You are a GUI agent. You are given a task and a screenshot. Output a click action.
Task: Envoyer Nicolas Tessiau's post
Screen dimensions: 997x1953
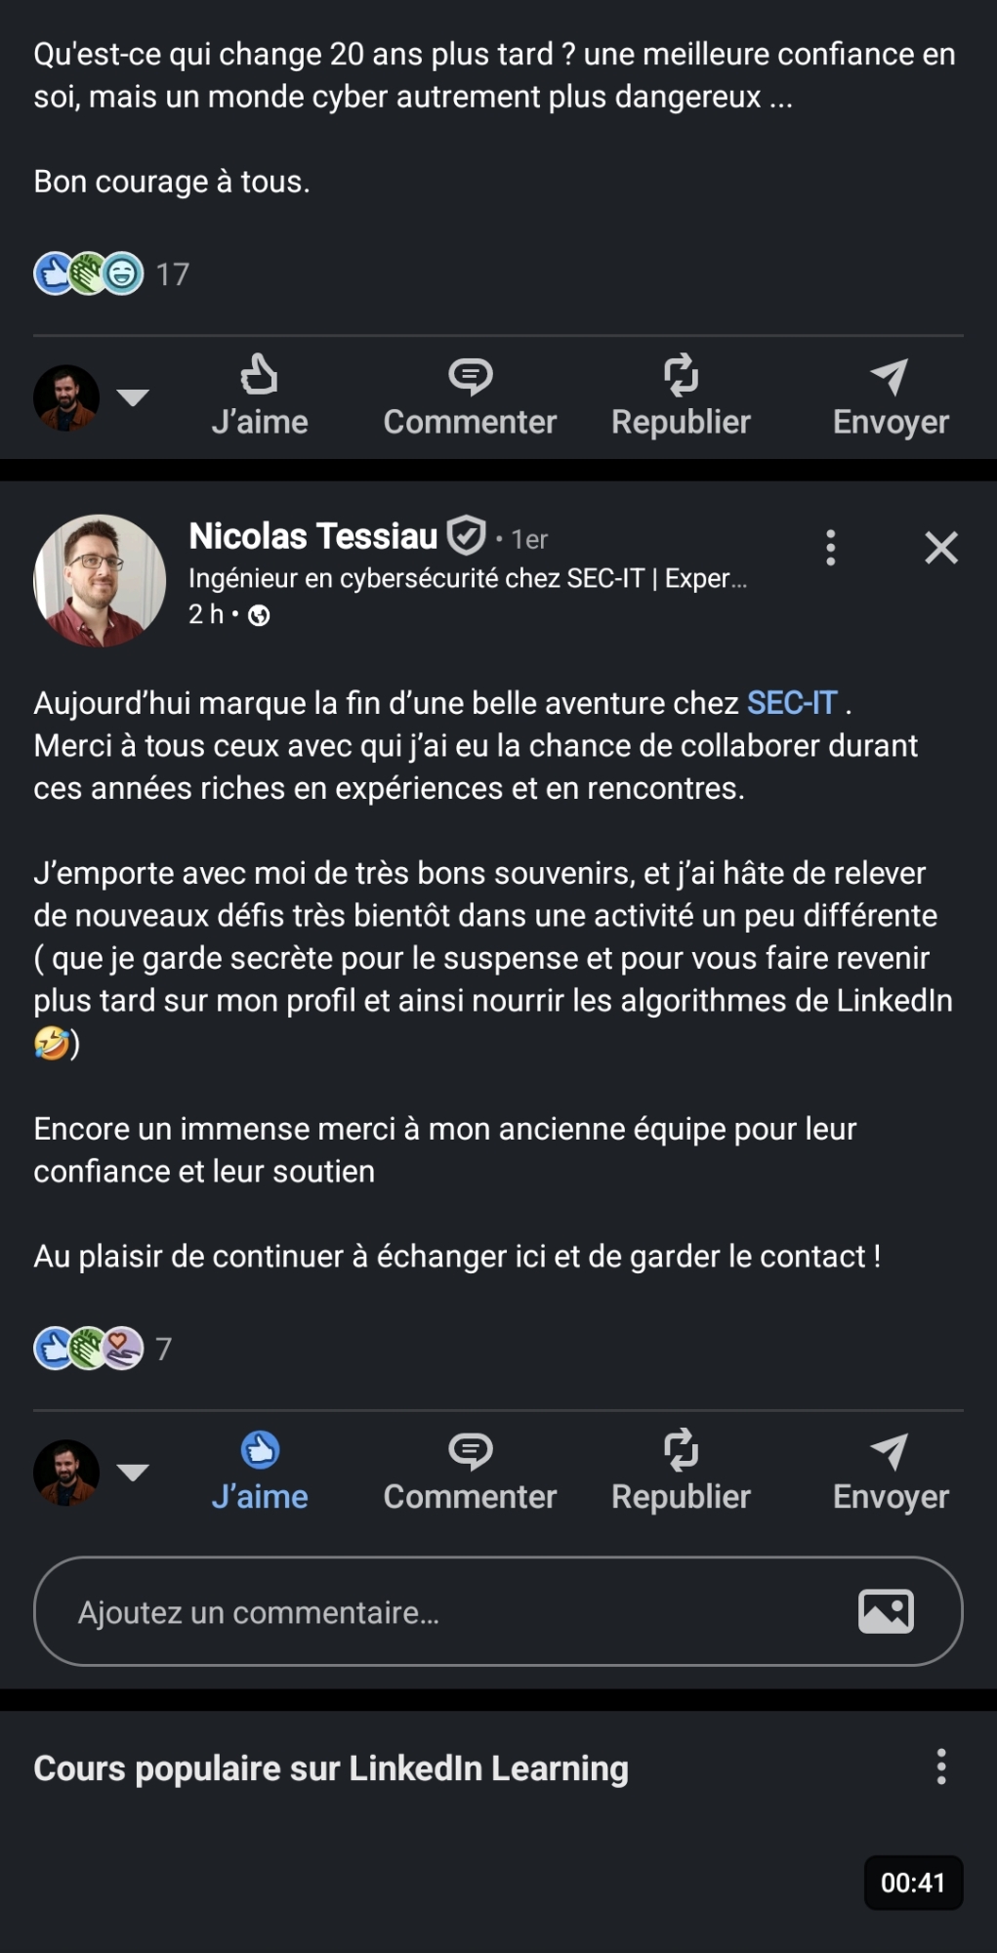tap(891, 1471)
